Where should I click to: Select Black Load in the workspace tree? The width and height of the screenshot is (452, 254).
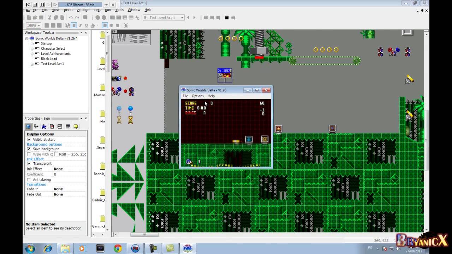coord(49,59)
